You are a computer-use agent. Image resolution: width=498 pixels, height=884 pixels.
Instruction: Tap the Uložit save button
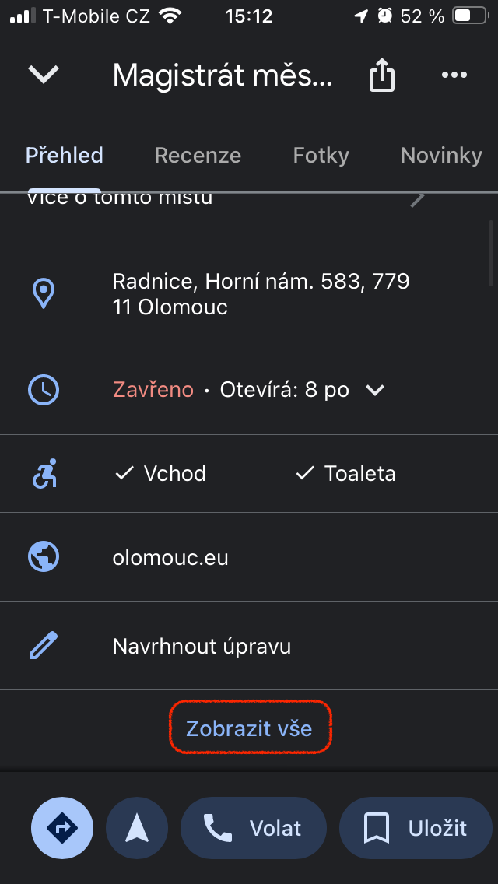point(416,829)
